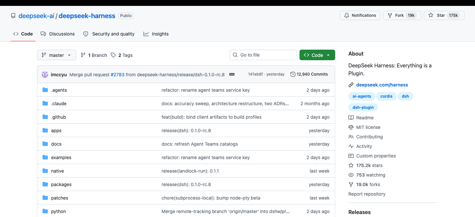
Task: Open commit 'release(landlock-run): 0.1.1'
Action: point(190,171)
